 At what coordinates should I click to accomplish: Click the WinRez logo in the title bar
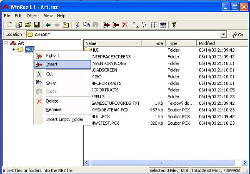click(x=6, y=7)
